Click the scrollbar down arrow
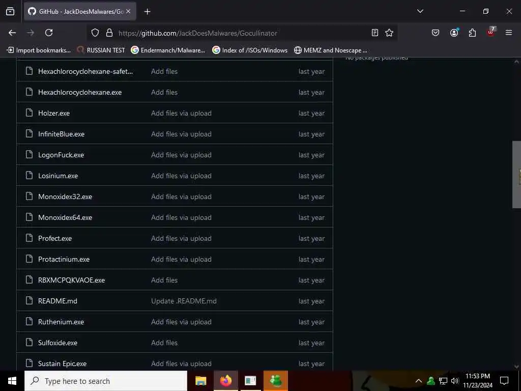 click(516, 367)
